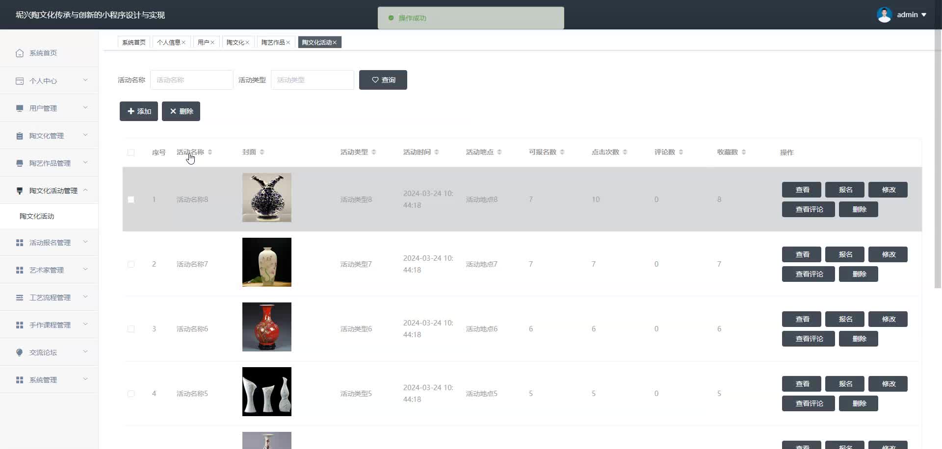The width and height of the screenshot is (942, 449).
Task: Expand 个人中心 chevron
Action: pos(85,80)
